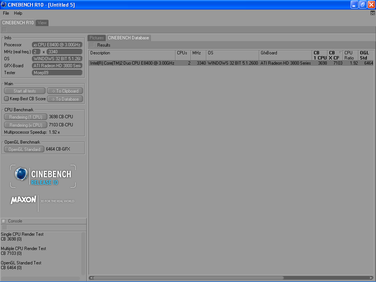This screenshot has width=376, height=282.
Task: Start the OpenGL Standard test
Action: 24,149
